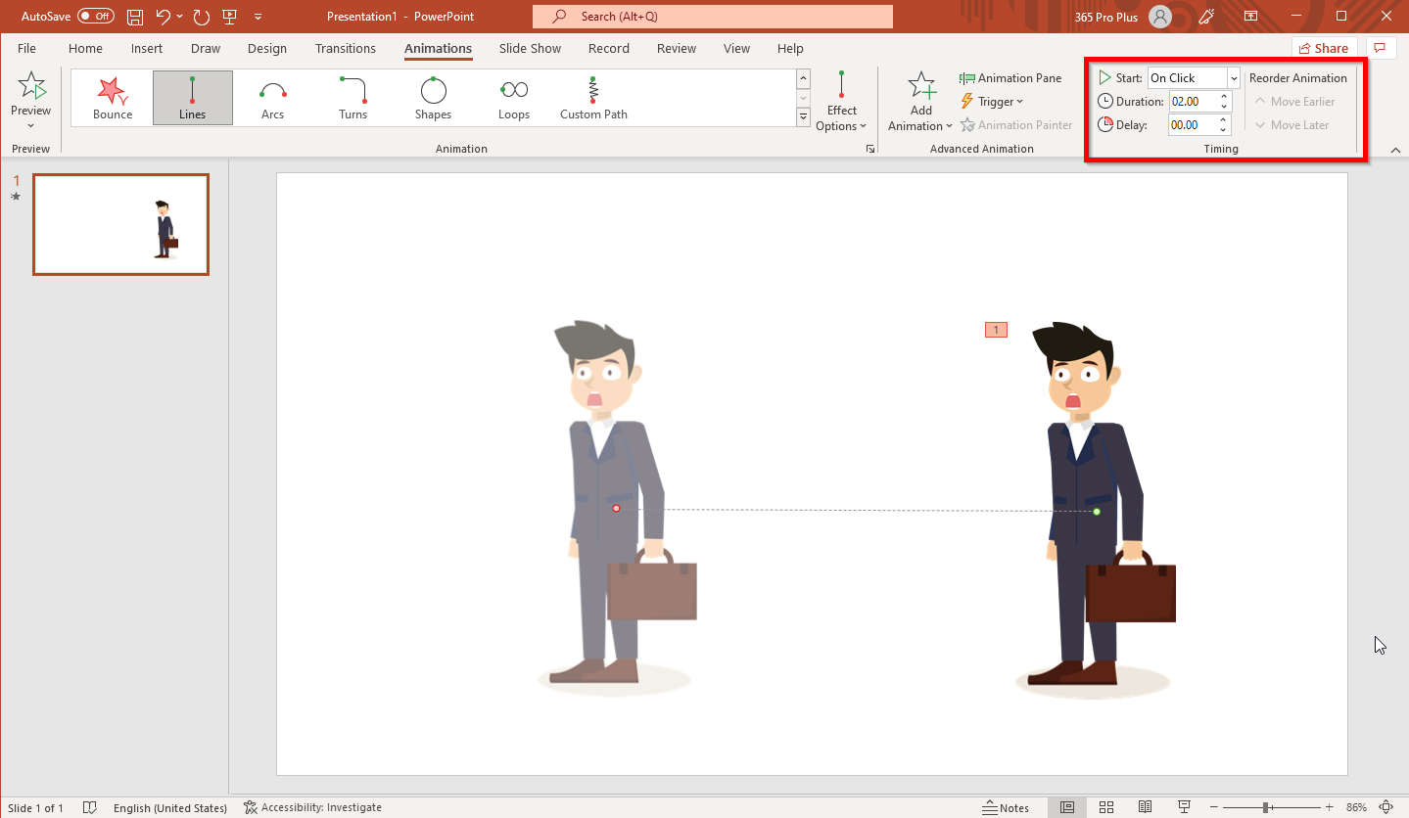This screenshot has width=1409, height=818.
Task: Toggle the Notes pane
Action: [x=1007, y=806]
